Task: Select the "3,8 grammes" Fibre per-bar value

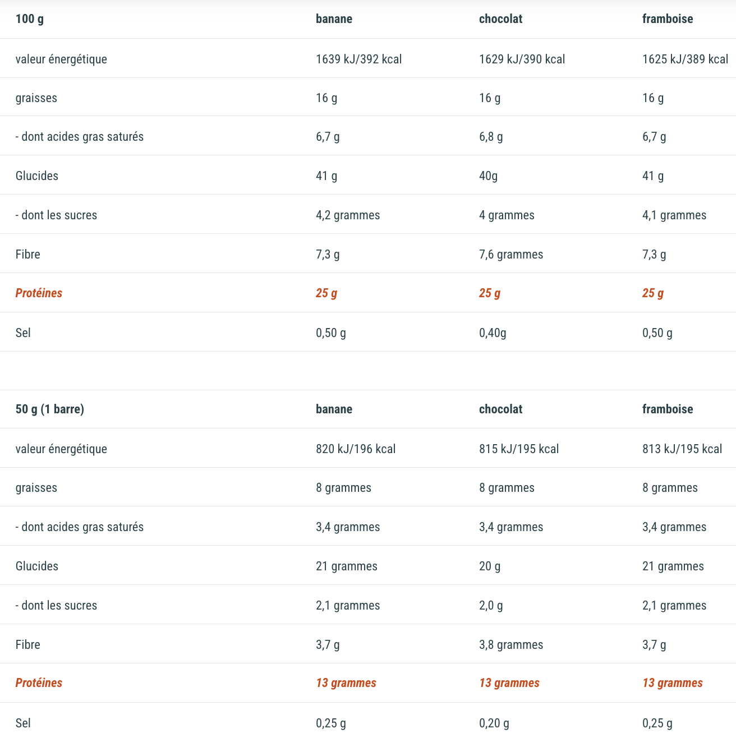Action: 511,645
